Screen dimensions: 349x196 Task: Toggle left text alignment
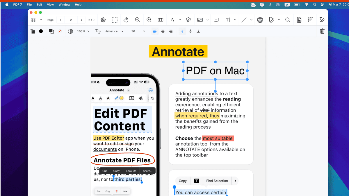click(x=155, y=31)
